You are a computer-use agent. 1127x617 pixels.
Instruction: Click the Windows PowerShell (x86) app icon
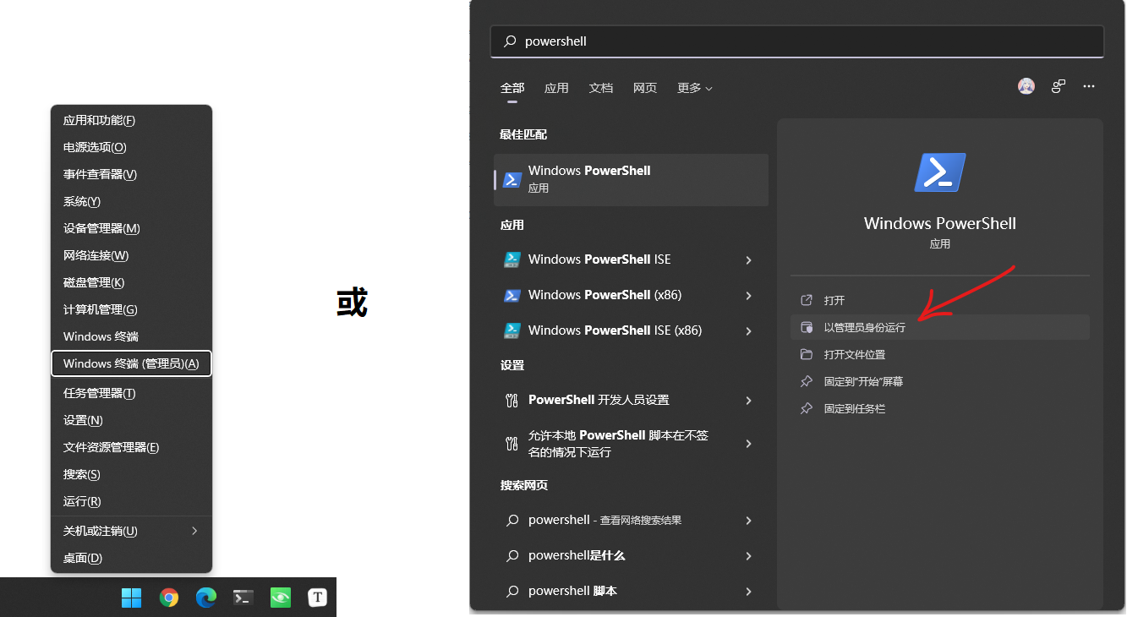[512, 295]
